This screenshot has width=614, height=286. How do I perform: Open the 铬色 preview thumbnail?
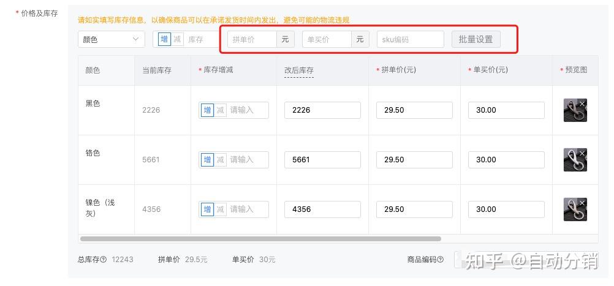[573, 162]
